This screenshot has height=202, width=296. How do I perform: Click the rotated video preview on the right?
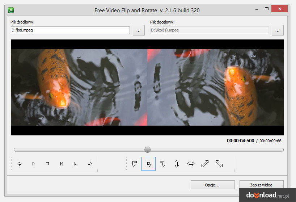[215, 87]
